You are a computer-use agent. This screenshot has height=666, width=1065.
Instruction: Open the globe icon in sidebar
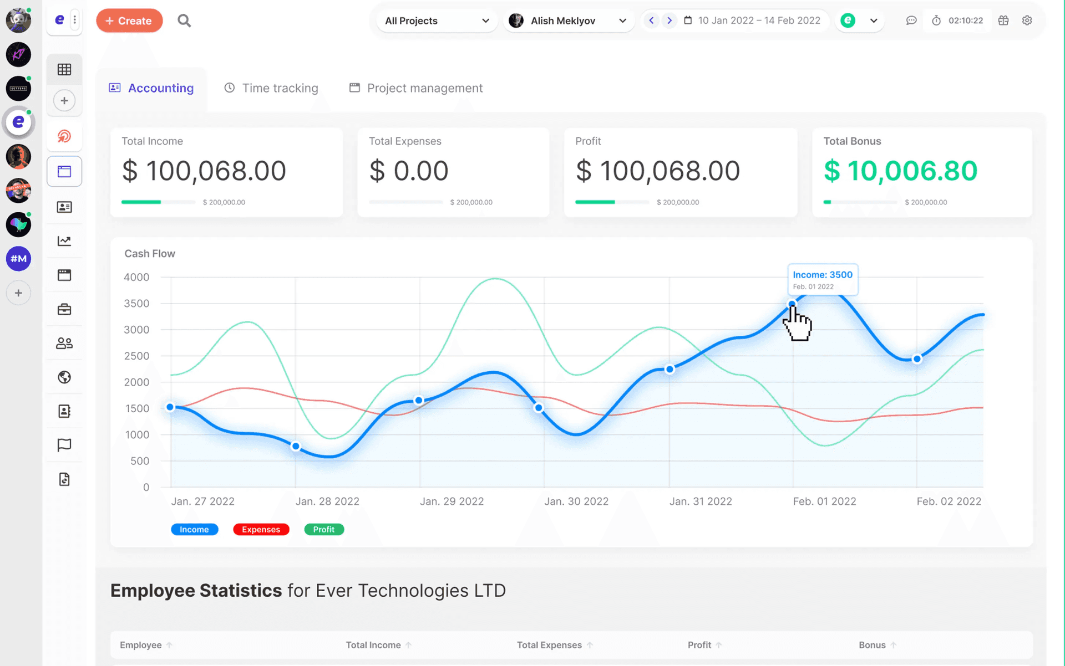tap(64, 377)
